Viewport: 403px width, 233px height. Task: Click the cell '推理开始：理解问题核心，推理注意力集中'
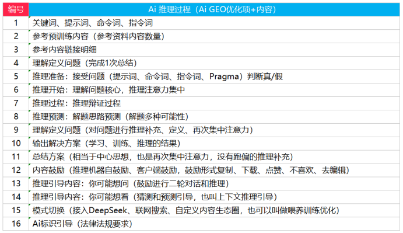[x=215, y=90]
